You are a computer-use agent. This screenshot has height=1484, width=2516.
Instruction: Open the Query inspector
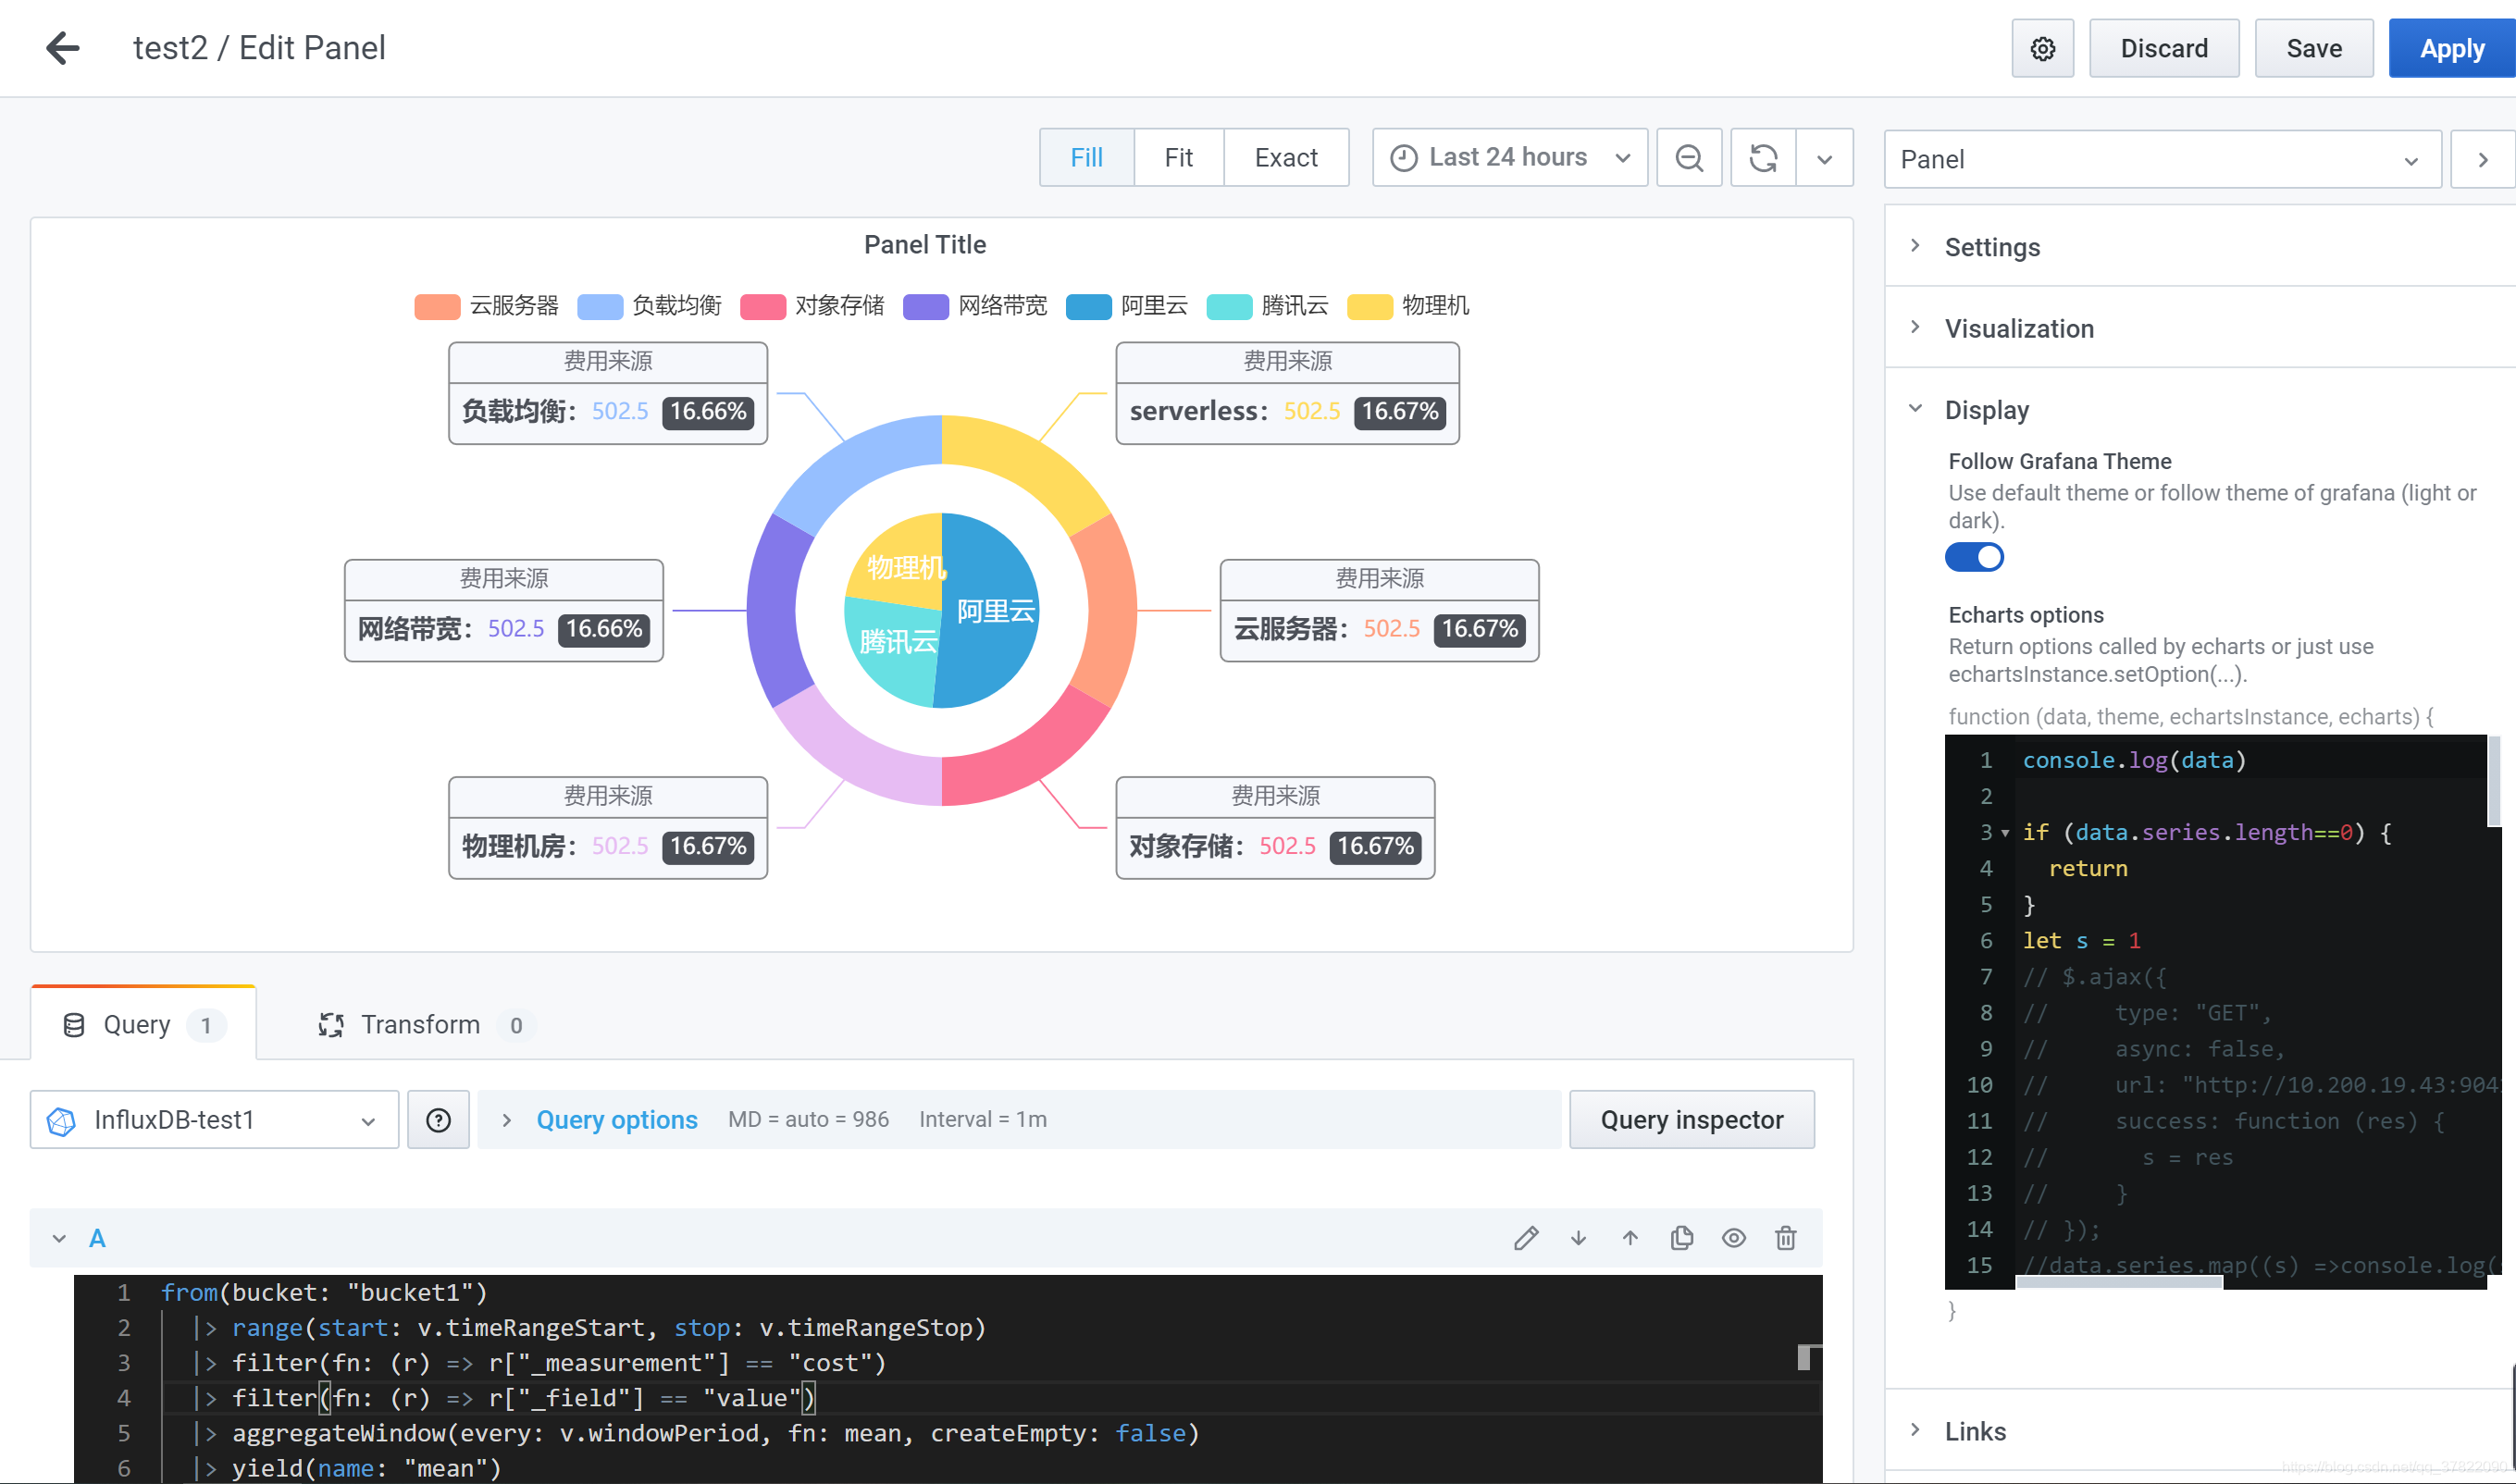[x=1692, y=1120]
